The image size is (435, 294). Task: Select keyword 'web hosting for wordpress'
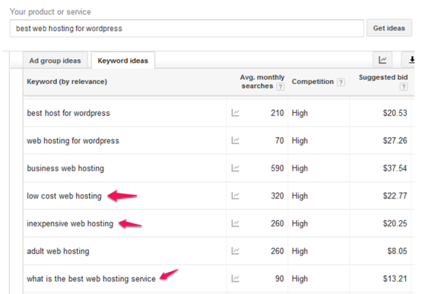pos(73,140)
